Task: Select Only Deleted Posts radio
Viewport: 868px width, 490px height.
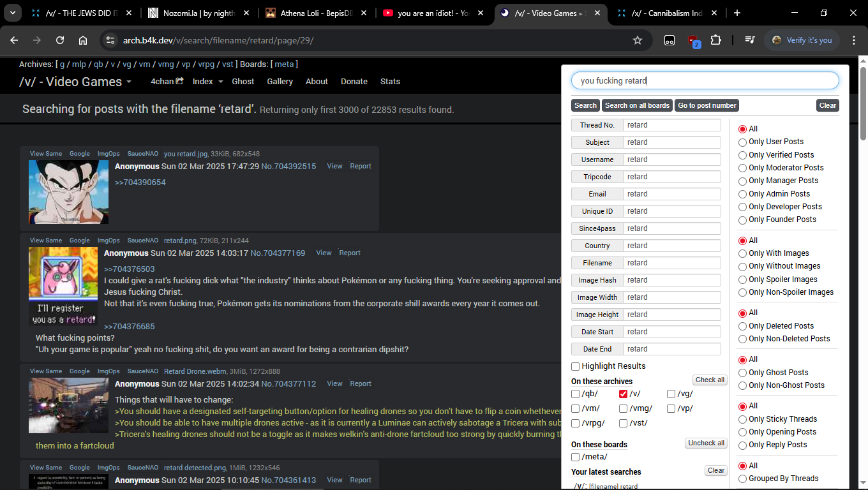Action: [x=742, y=326]
